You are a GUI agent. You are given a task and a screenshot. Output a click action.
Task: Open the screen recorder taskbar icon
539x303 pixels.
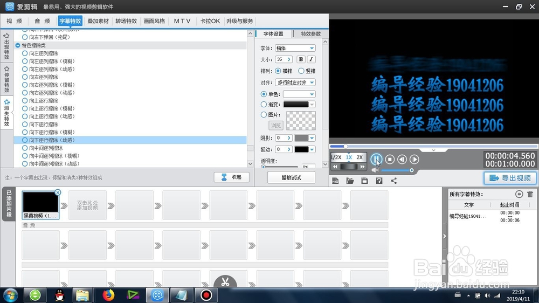point(206,295)
